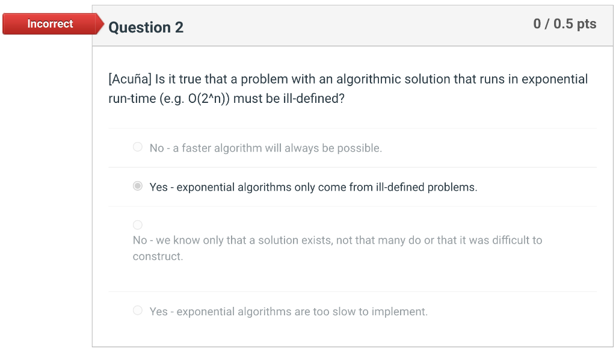Click the word 'ill-defined?' in the question prompt
The image size is (616, 349).
(x=313, y=99)
